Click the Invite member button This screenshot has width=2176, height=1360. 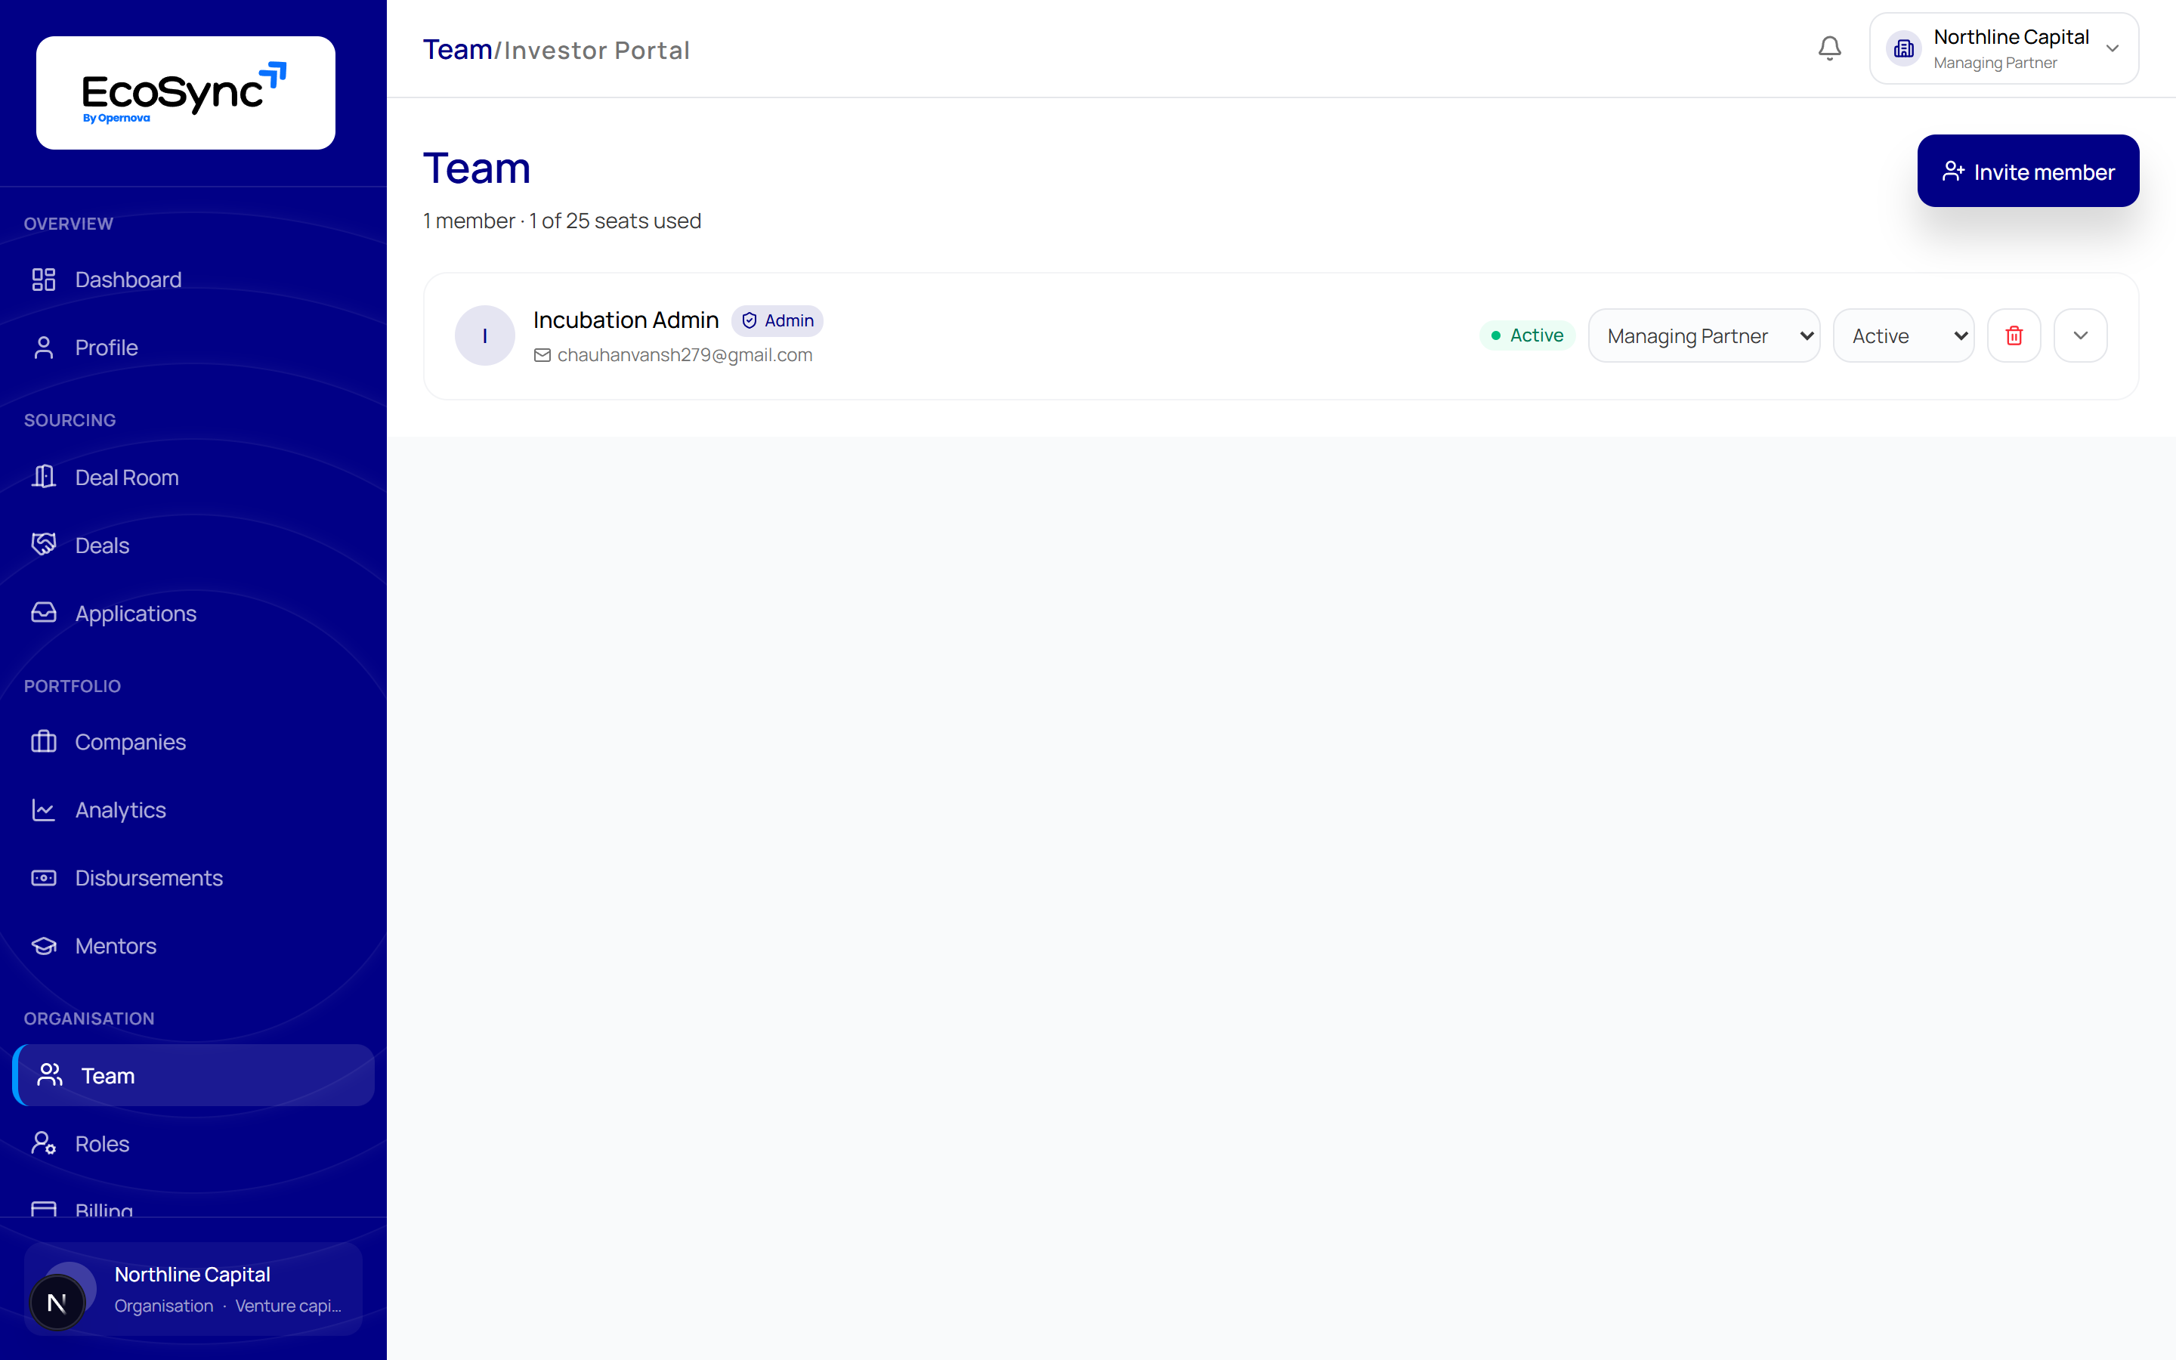click(x=2028, y=171)
